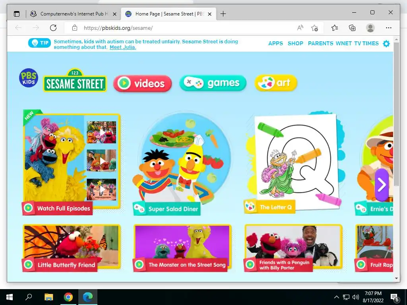
Task: Advance carousel with purple next arrow
Action: (382, 185)
